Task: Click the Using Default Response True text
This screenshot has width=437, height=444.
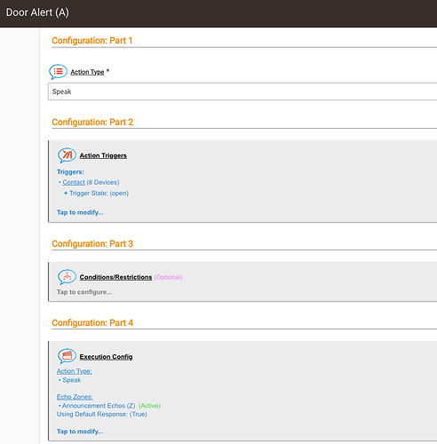Action: tap(102, 415)
